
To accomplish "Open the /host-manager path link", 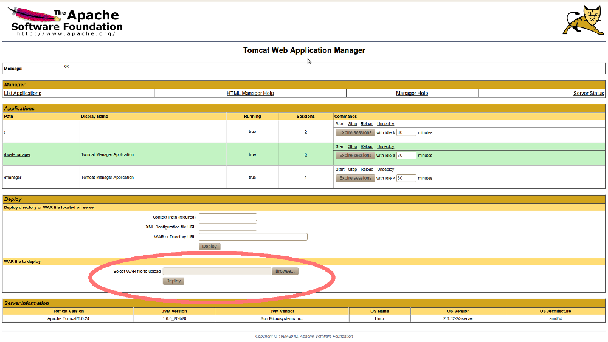I will (17, 154).
